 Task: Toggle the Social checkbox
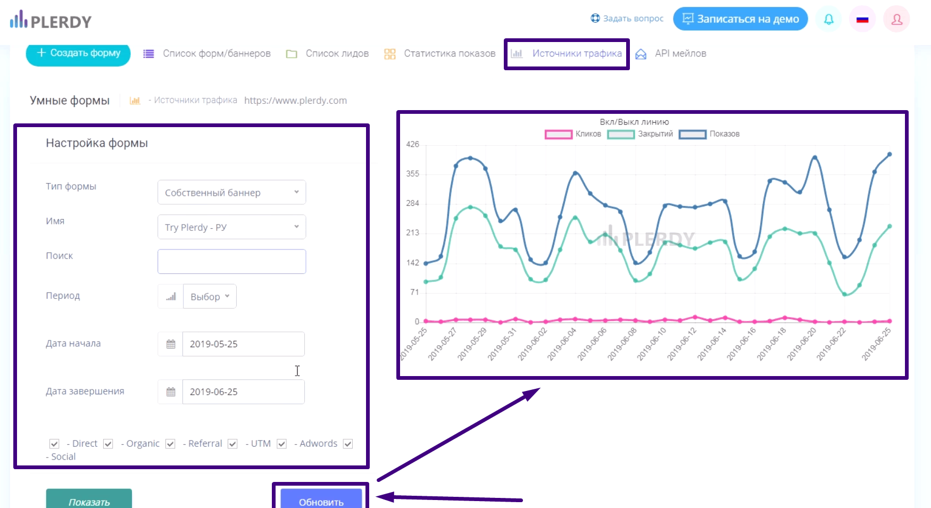(348, 444)
